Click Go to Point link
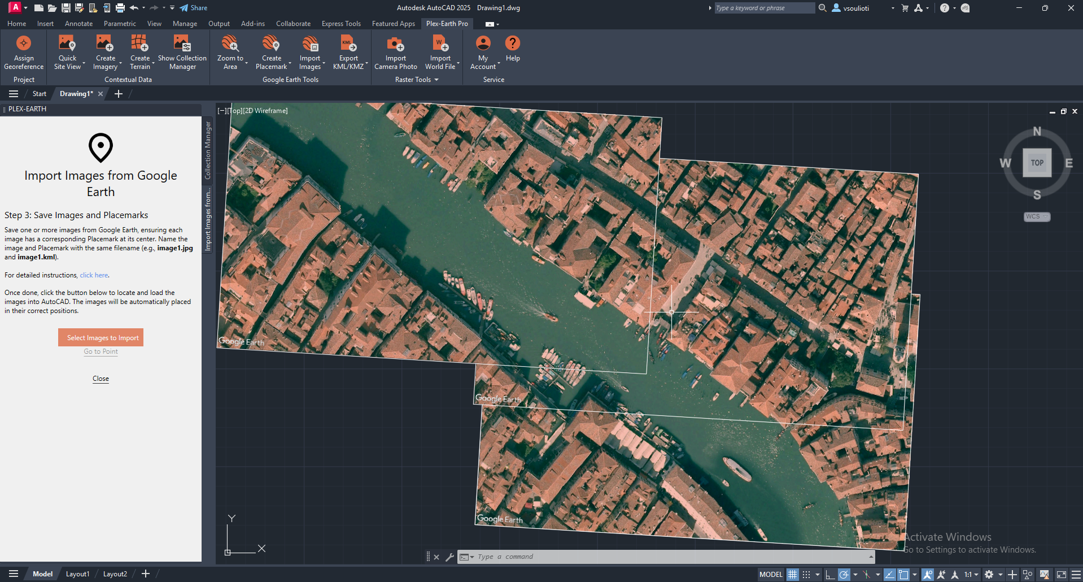Image resolution: width=1083 pixels, height=582 pixels. 101,351
